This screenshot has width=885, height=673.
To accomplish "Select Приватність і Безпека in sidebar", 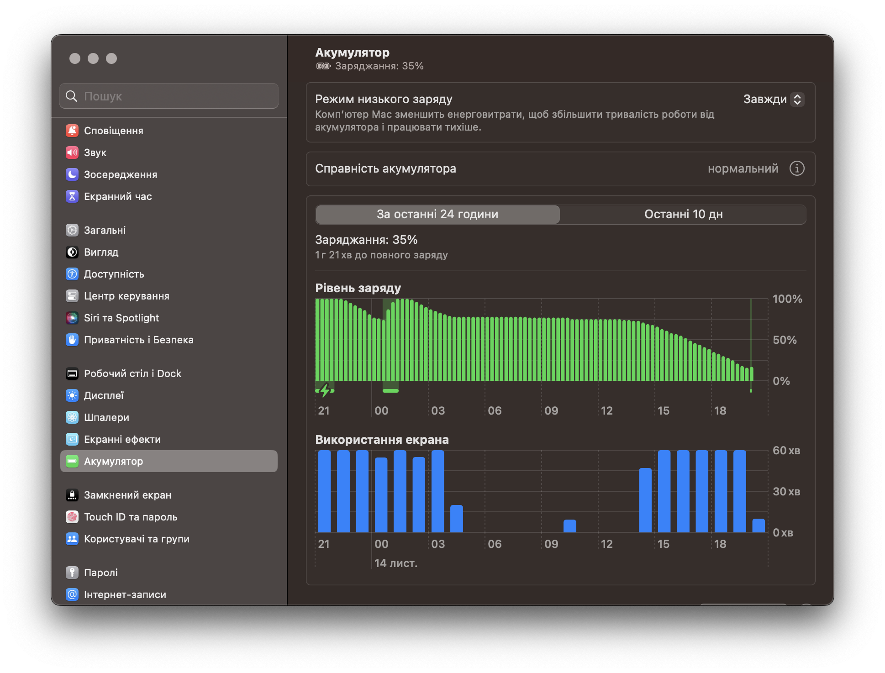I will [x=138, y=340].
